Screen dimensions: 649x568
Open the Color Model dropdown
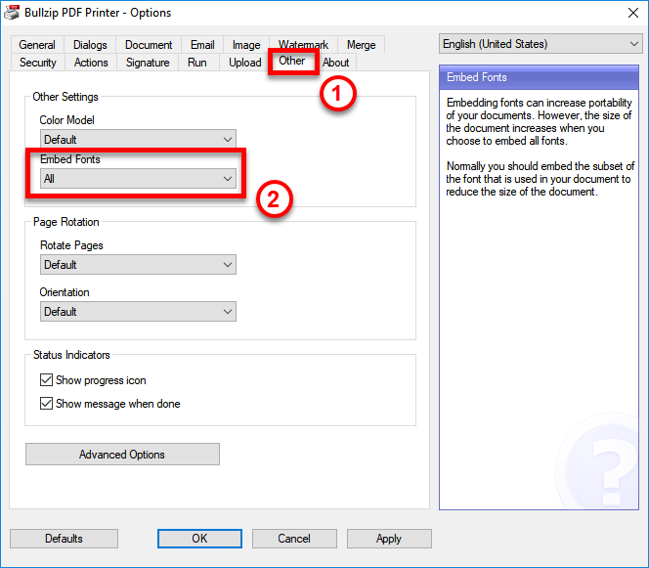point(138,140)
